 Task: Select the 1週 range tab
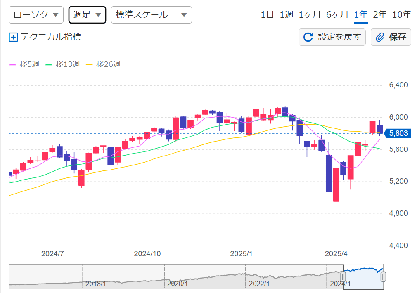click(x=287, y=14)
